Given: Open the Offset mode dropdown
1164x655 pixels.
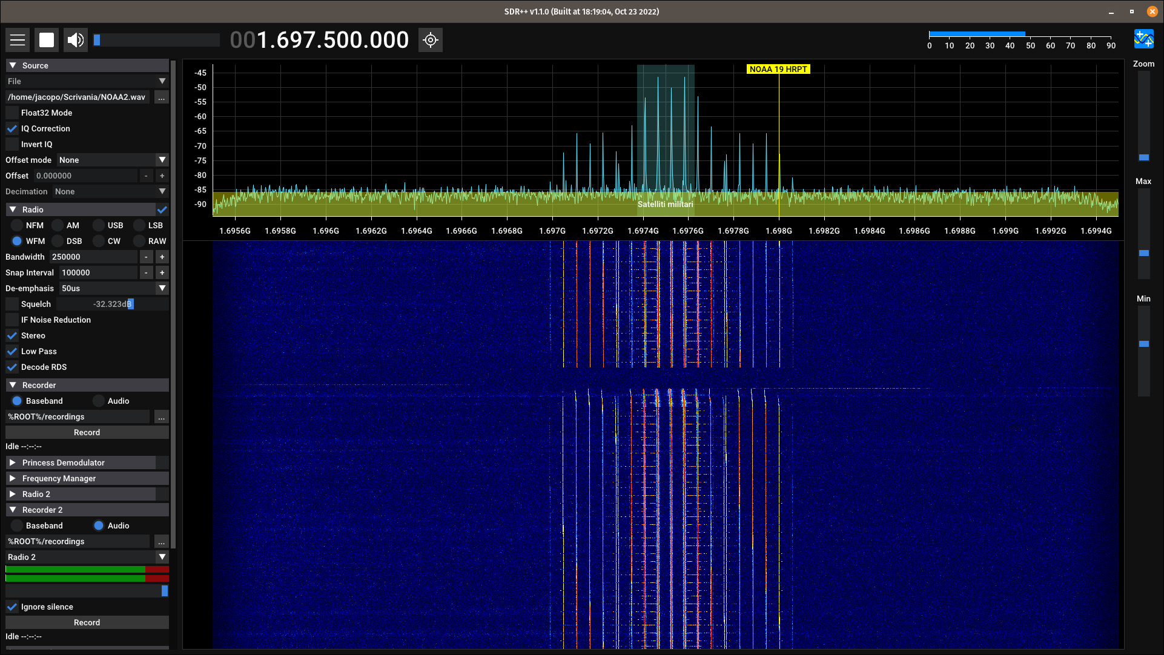Looking at the screenshot, I should [x=112, y=160].
